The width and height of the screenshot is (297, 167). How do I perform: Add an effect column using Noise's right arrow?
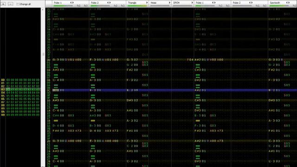tap(169, 3)
